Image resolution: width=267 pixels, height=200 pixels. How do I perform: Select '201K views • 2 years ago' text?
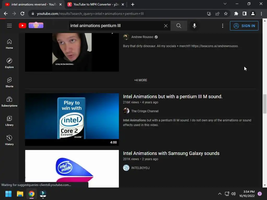[141, 159]
